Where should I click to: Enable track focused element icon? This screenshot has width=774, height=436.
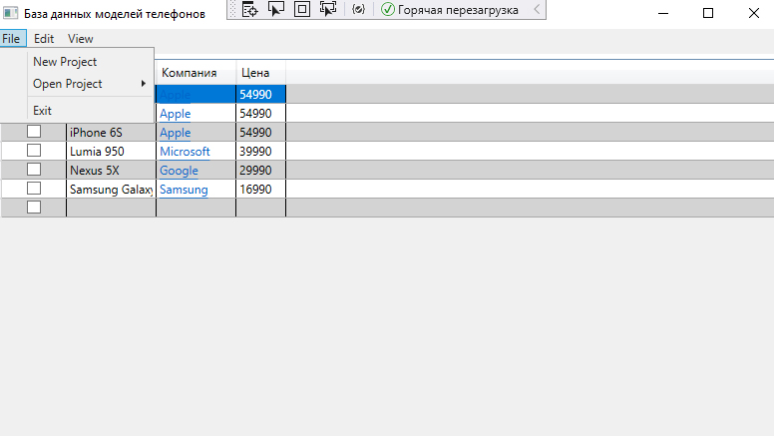328,9
